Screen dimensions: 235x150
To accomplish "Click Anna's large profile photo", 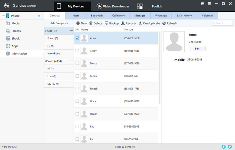I will 174,42.
